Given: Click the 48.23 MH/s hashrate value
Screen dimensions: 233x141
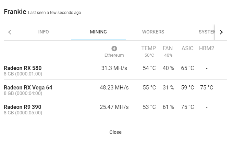Looking at the screenshot, I should (x=114, y=87).
